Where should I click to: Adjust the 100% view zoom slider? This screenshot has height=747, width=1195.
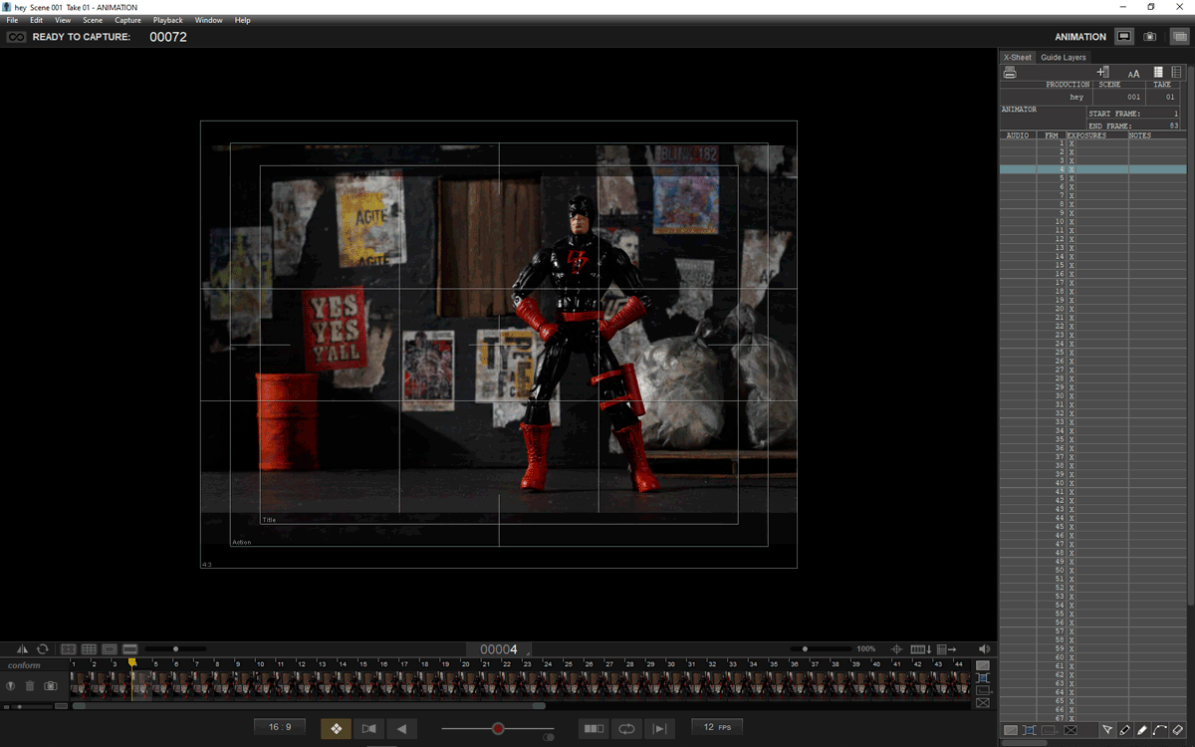(820, 648)
